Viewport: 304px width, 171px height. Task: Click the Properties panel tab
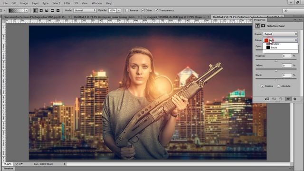[260, 20]
